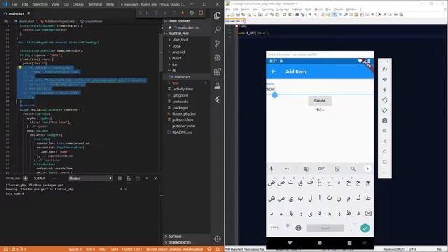Close the output panel with X
The width and height of the screenshot is (448, 252).
[155, 178]
